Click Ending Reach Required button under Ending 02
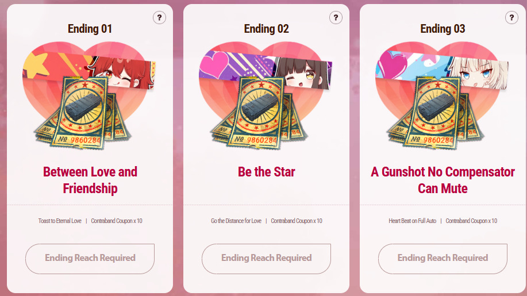The image size is (527, 296). coord(266,259)
